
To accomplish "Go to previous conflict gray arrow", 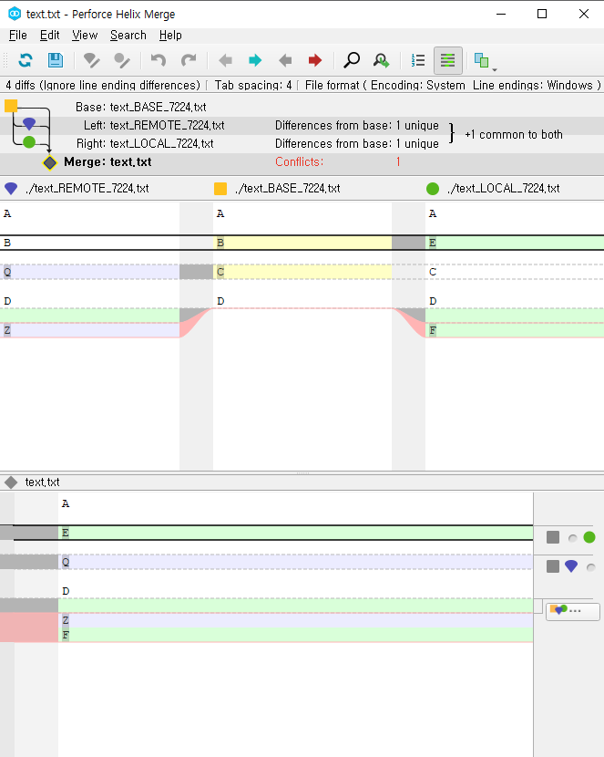I will click(285, 60).
